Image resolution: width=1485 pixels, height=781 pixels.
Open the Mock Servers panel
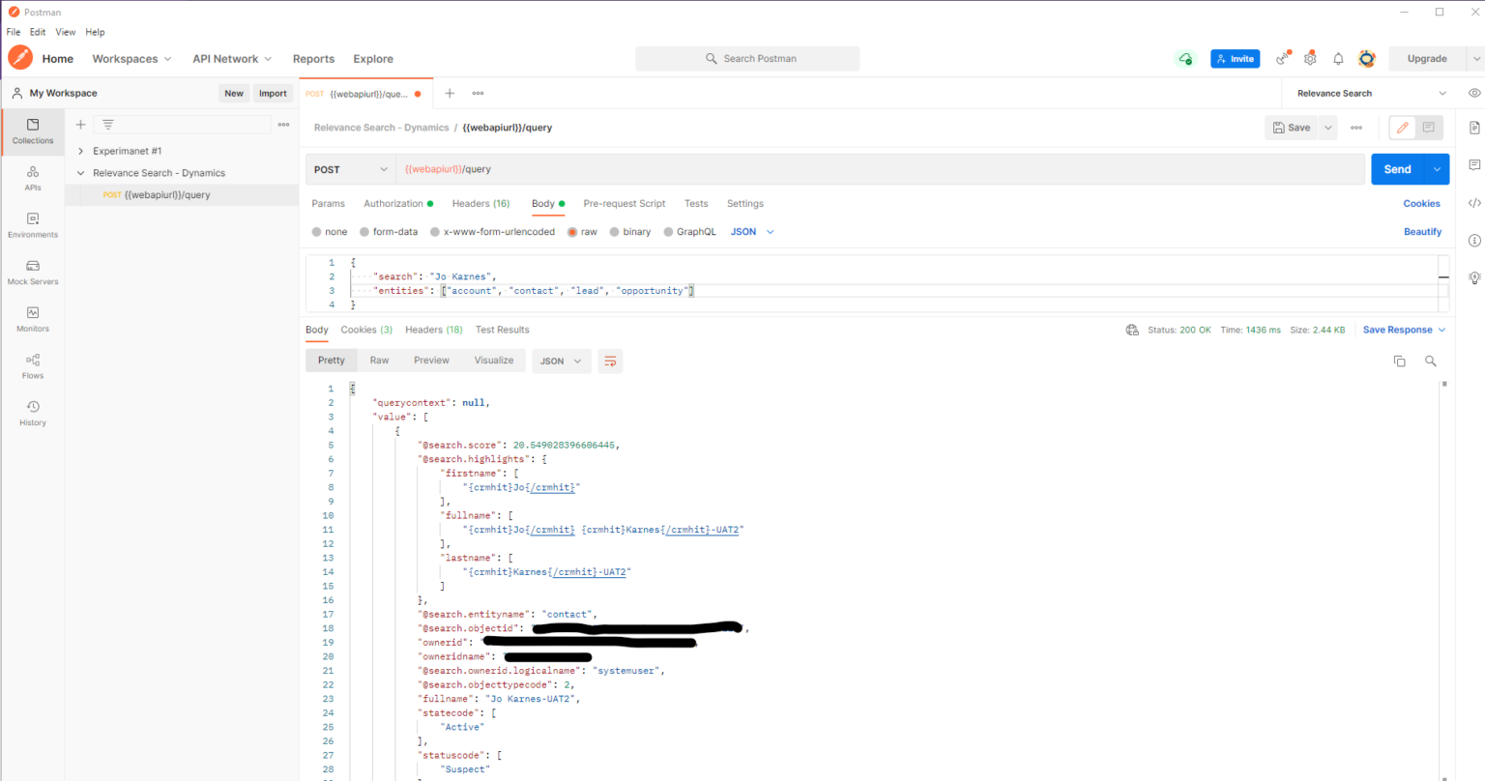point(32,272)
